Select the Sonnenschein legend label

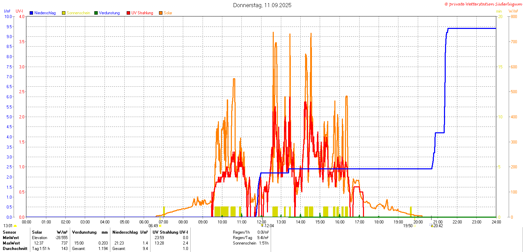coord(78,13)
